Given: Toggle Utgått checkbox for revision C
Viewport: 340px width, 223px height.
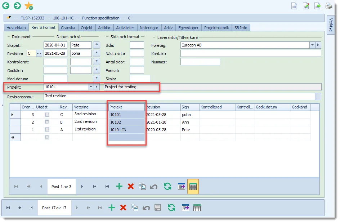Looking at the screenshot, I should (47, 114).
